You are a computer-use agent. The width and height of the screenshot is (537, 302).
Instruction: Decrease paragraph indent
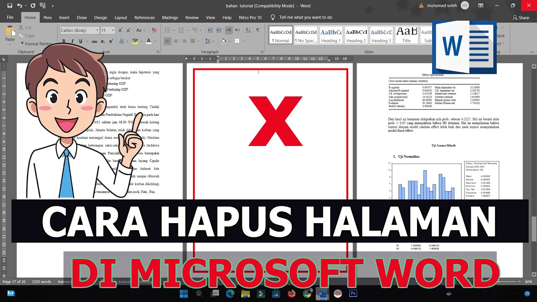point(209,30)
